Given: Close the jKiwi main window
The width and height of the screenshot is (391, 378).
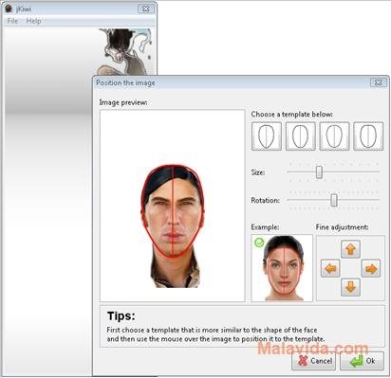Looking at the screenshot, I should (x=146, y=9).
